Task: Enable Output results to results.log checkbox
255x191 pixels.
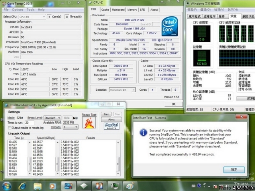Action: [x=10, y=128]
